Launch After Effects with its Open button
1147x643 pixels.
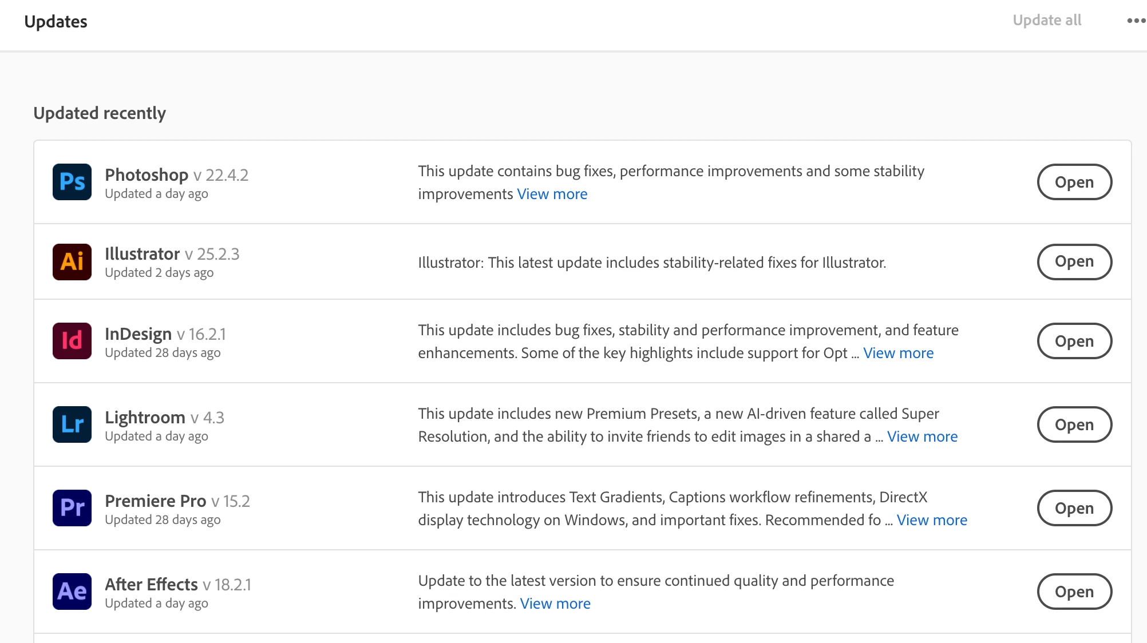tap(1074, 592)
